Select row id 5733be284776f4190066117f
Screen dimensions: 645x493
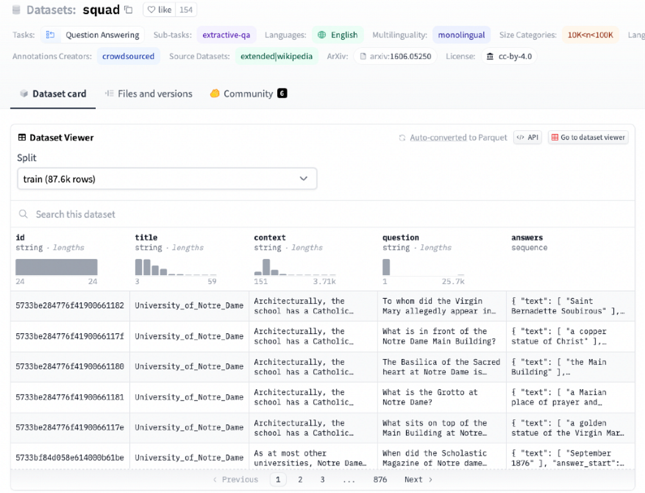click(x=70, y=336)
